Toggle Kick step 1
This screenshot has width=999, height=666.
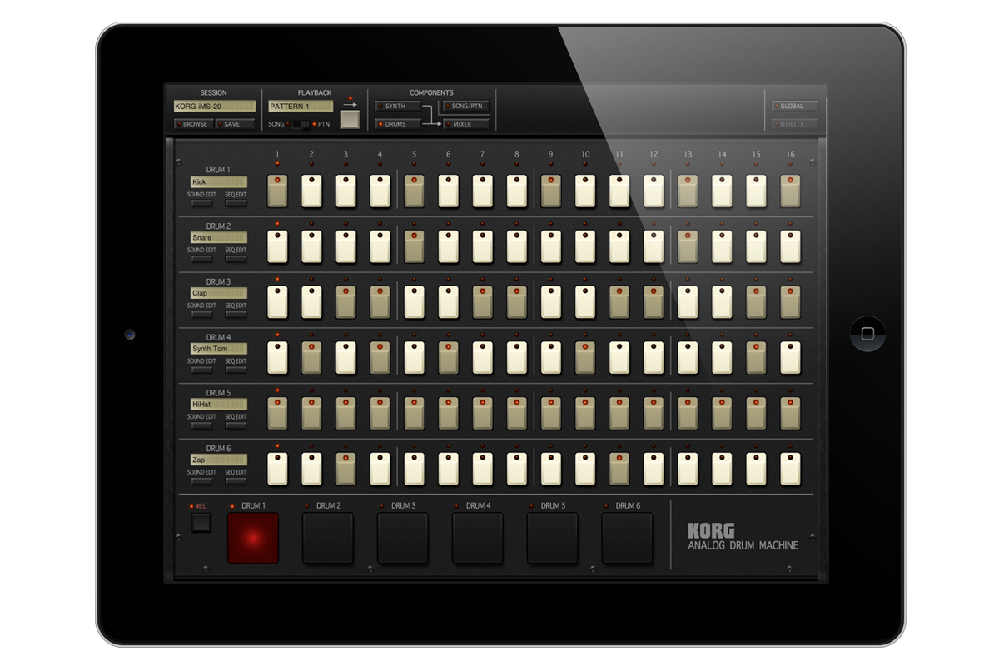pos(277,191)
